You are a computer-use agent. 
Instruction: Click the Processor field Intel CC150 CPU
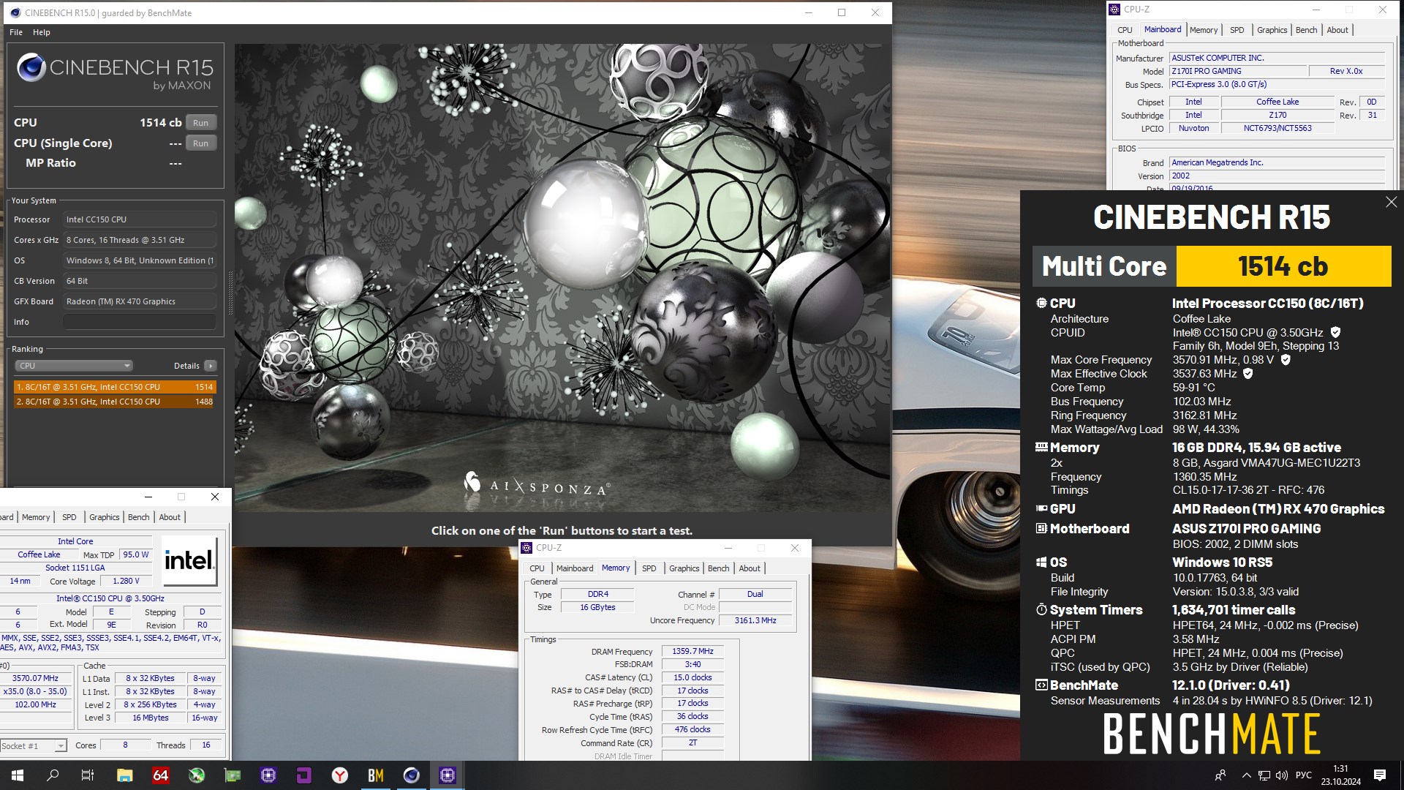(x=139, y=219)
